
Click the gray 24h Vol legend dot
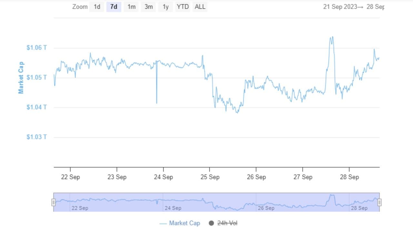212,223
